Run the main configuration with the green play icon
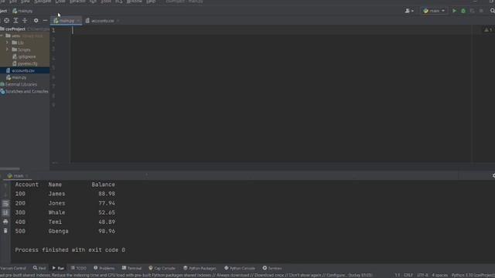The image size is (495, 278). 454,11
